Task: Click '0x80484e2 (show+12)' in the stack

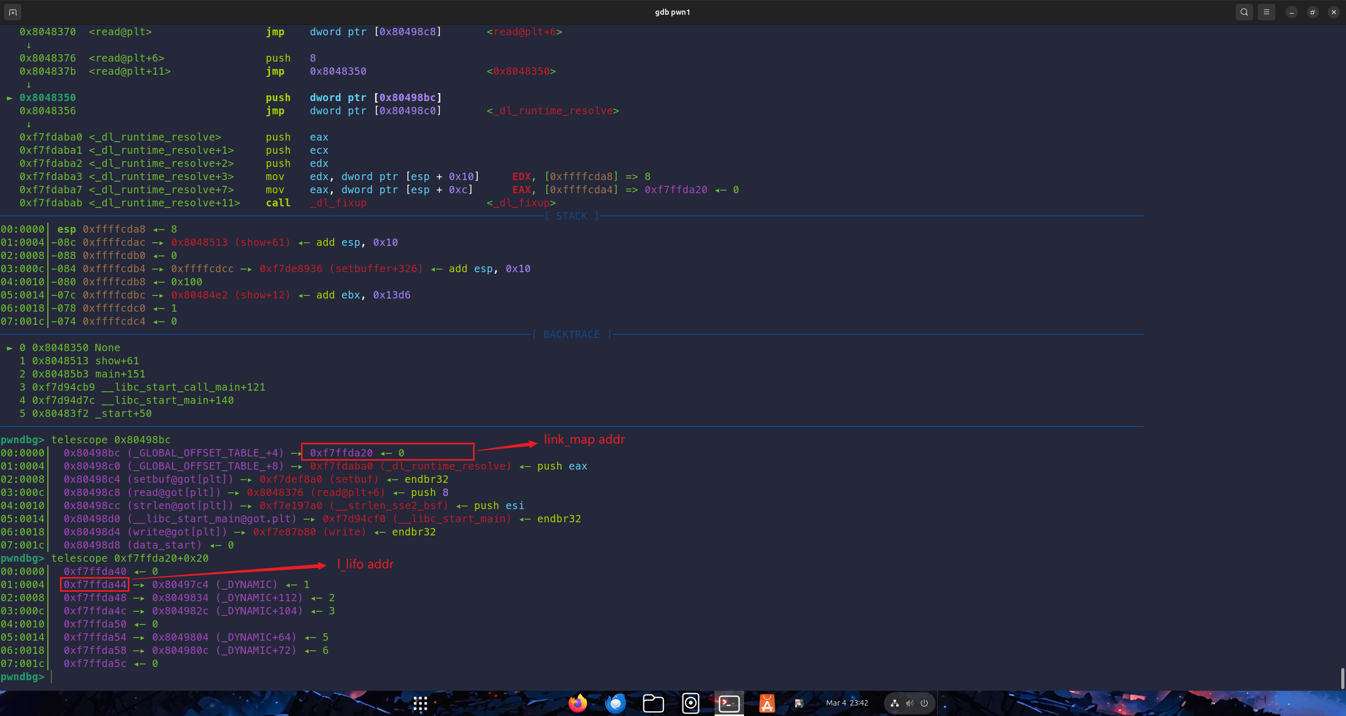Action: [x=230, y=295]
